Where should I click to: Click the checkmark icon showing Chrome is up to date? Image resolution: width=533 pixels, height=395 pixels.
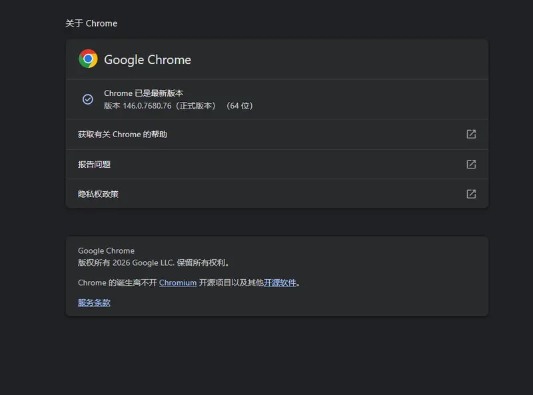[x=88, y=99]
